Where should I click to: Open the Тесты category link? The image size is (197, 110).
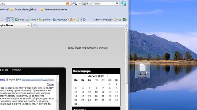50,84
